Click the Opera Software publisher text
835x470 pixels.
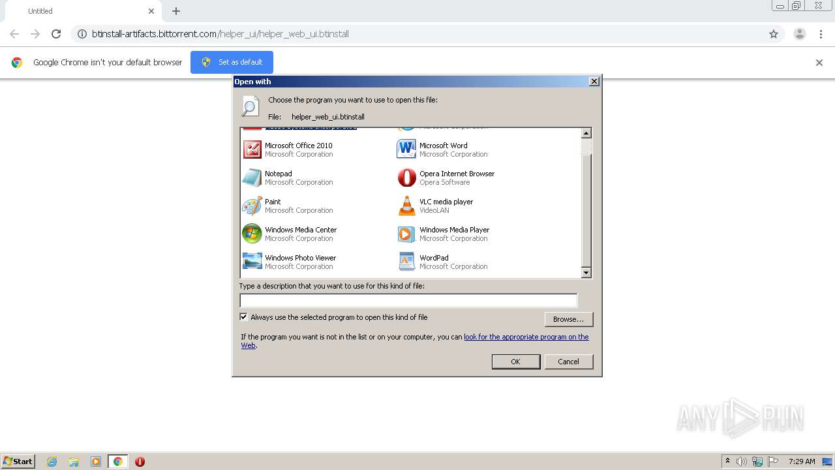pos(445,182)
